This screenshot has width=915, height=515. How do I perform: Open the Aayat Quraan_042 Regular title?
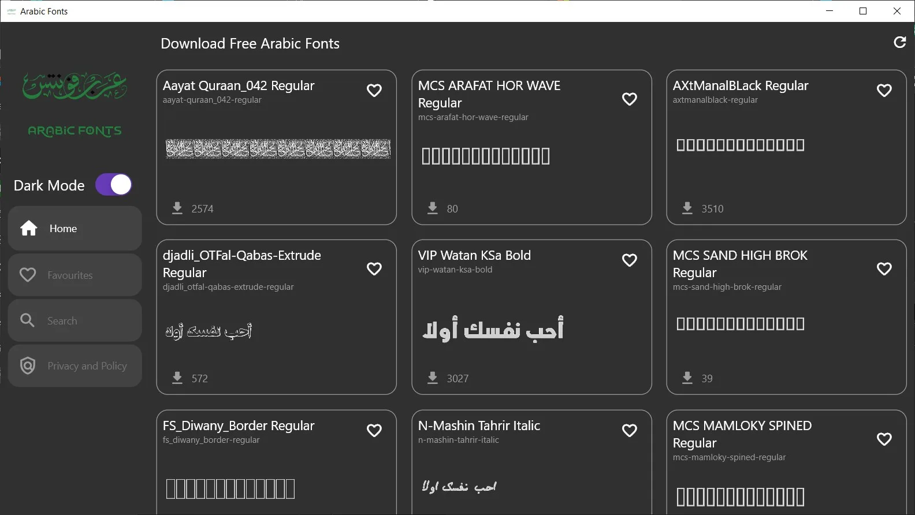coord(239,85)
